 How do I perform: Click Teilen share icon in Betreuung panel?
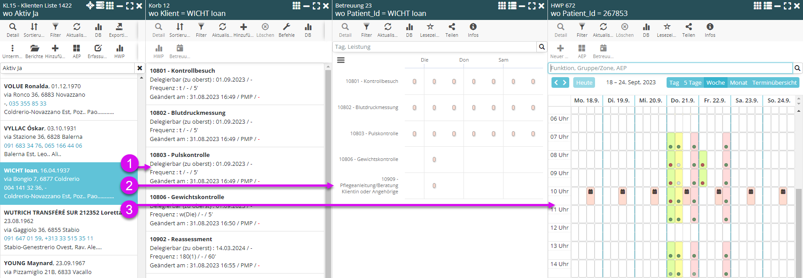coord(451,27)
